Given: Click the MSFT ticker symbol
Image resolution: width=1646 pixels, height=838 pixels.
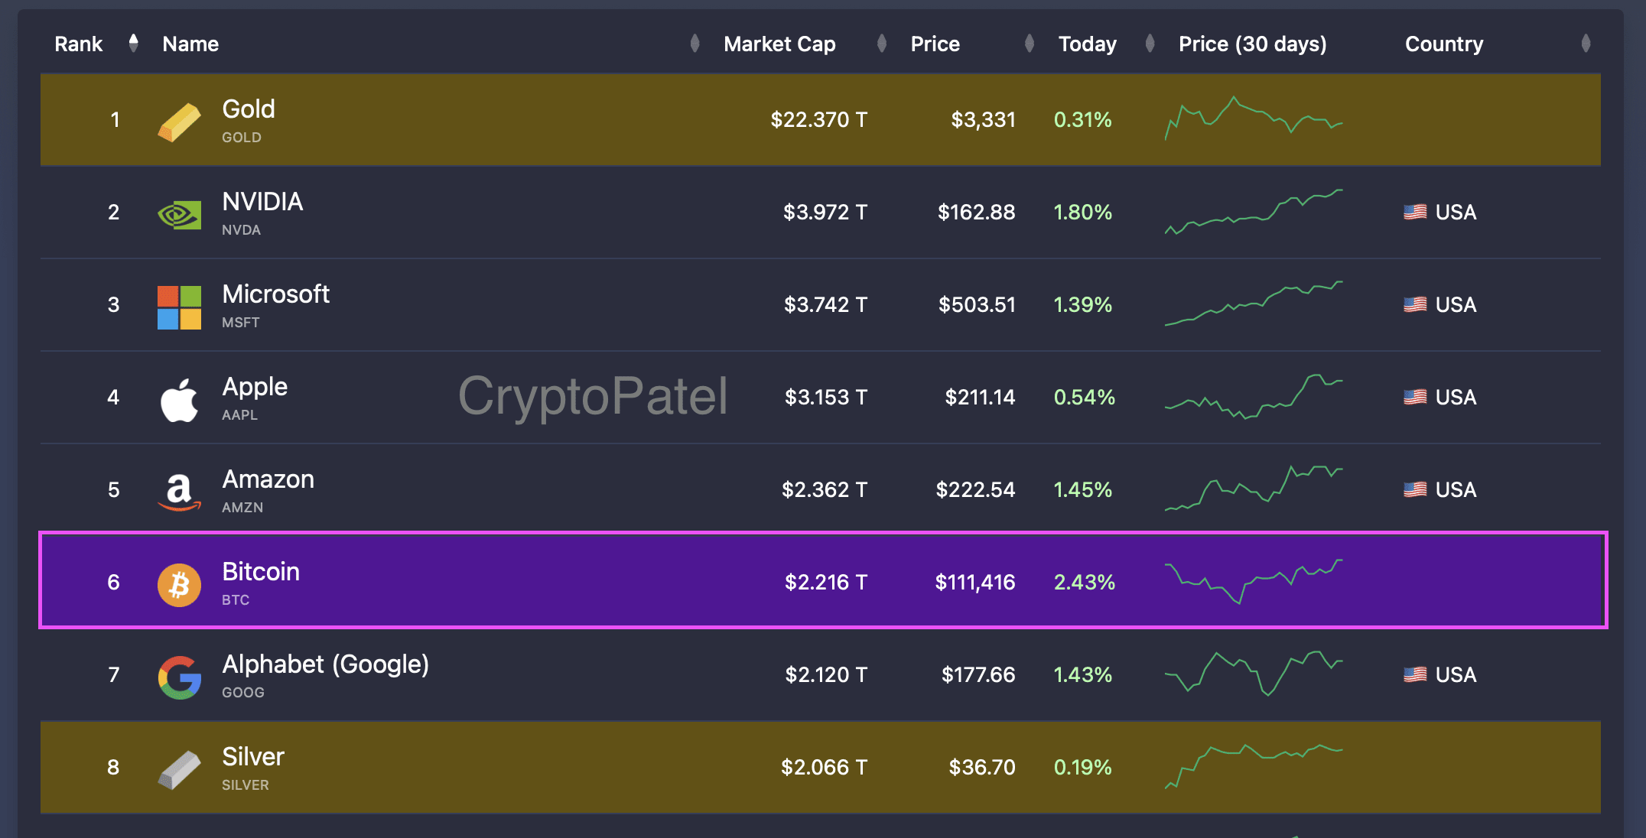Looking at the screenshot, I should click(x=240, y=323).
